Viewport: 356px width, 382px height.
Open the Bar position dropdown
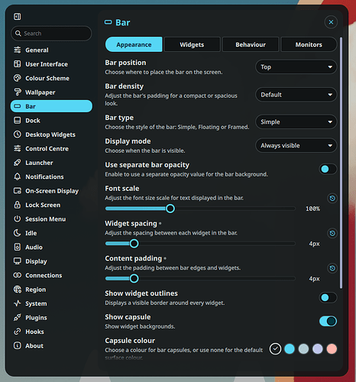296,67
